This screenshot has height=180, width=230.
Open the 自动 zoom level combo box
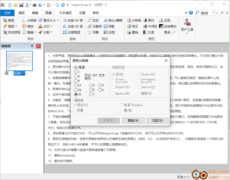click(208, 13)
